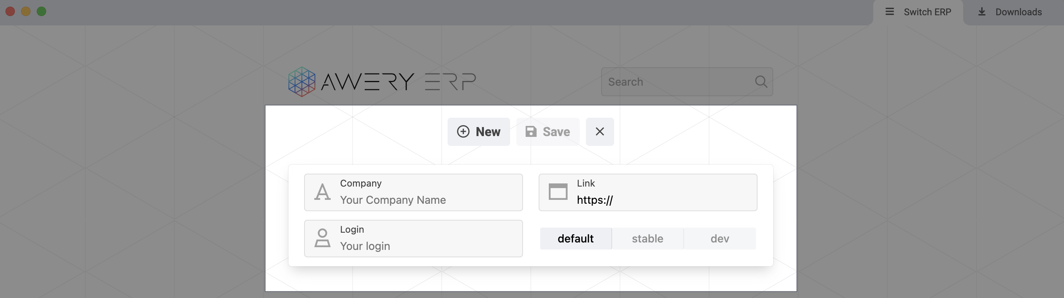
Task: Click the red macOS close window button
Action: pyautogui.click(x=10, y=12)
